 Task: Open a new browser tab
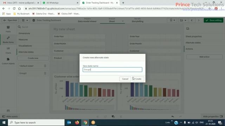coord(123,3)
